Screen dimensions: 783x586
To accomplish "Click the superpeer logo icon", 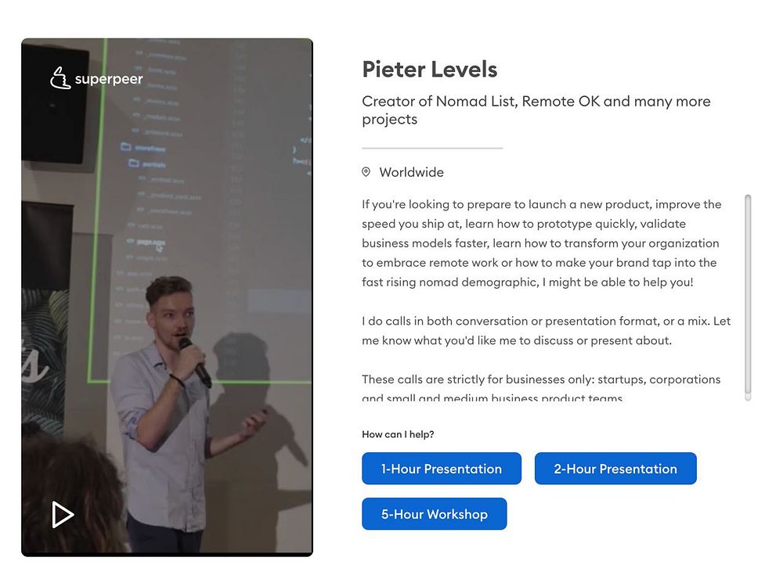I will [x=60, y=78].
